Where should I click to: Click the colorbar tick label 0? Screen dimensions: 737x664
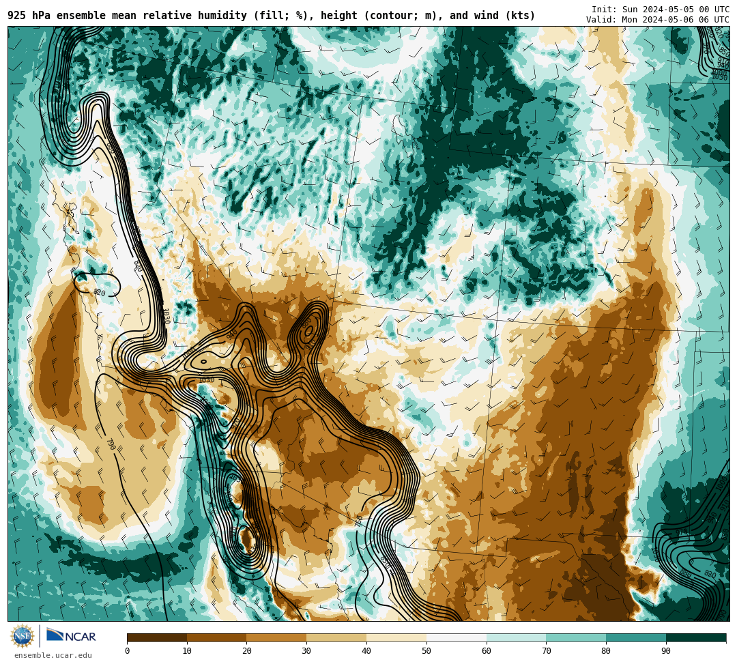(128, 651)
